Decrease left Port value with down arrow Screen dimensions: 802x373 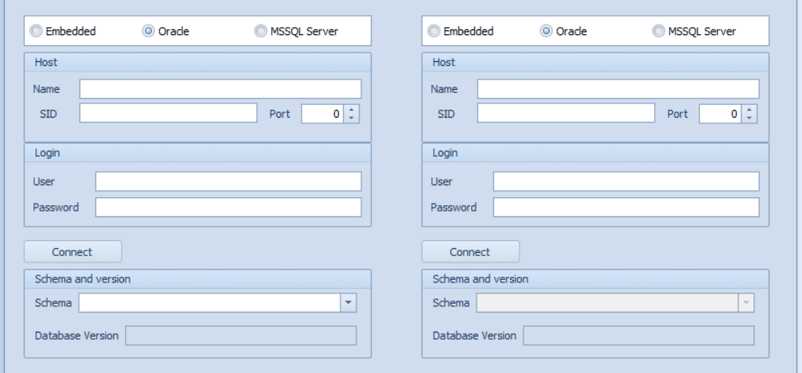click(x=352, y=118)
